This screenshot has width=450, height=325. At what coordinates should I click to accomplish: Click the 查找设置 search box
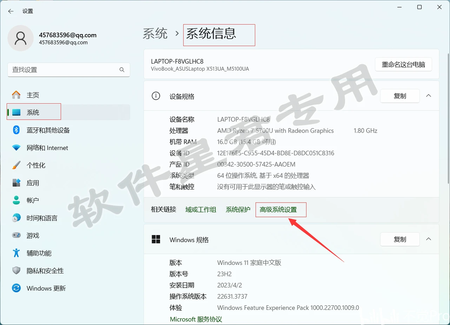click(69, 70)
